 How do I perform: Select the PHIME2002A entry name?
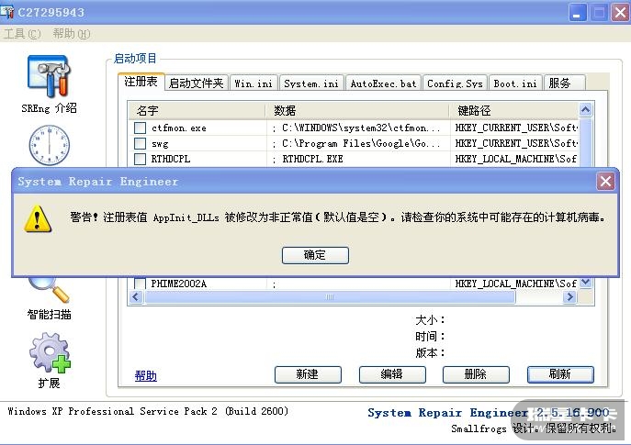pos(179,284)
